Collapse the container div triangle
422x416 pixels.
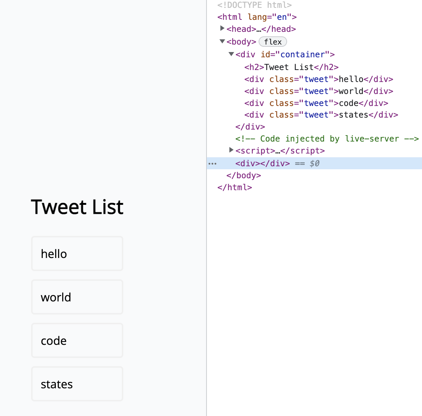click(x=231, y=54)
